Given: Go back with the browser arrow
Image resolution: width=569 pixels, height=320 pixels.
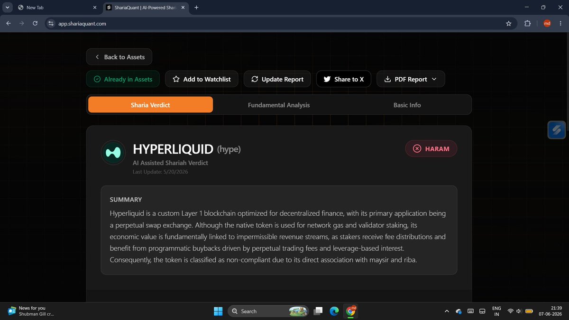Looking at the screenshot, I should [x=9, y=23].
